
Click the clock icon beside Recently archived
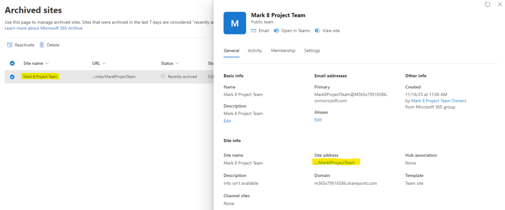pyautogui.click(x=163, y=76)
